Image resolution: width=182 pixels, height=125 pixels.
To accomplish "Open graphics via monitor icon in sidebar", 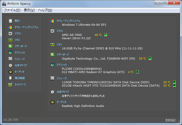I will coord(10,52).
